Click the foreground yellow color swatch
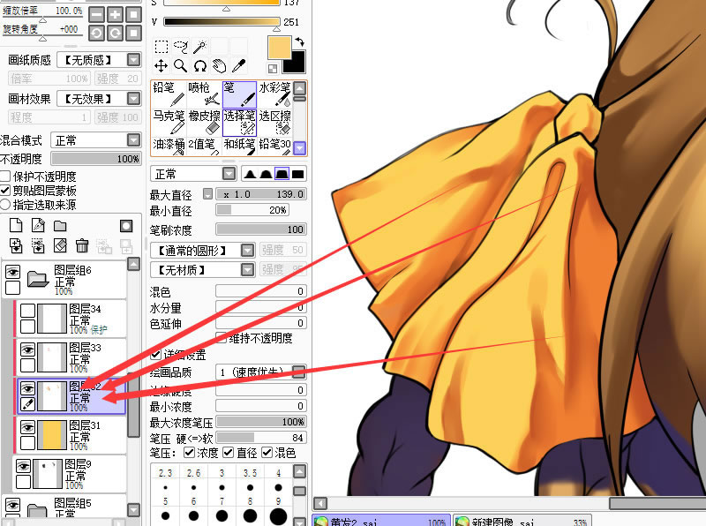The height and width of the screenshot is (526, 706). [279, 48]
